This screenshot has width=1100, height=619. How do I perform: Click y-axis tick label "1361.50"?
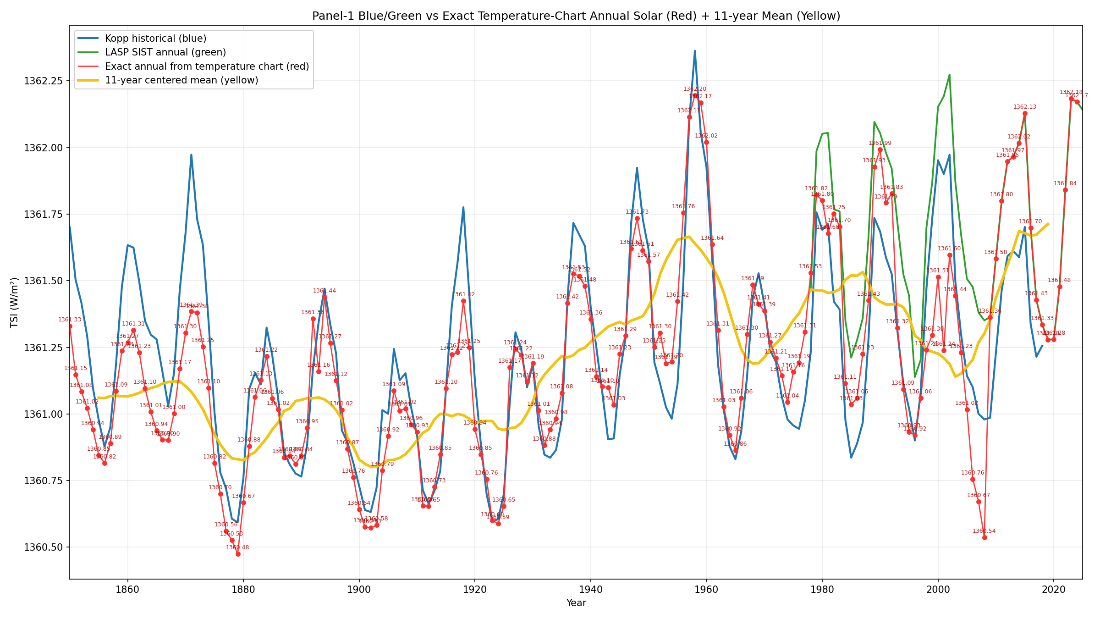coord(43,281)
